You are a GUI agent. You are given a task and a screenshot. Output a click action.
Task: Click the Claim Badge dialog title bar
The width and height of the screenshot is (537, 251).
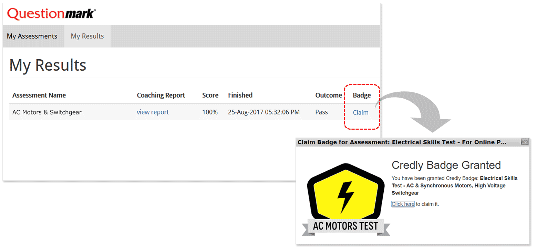click(402, 142)
